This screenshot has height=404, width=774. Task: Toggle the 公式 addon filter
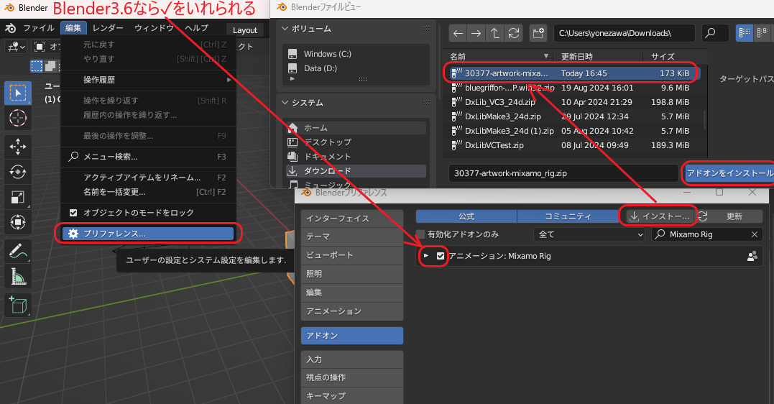point(466,216)
